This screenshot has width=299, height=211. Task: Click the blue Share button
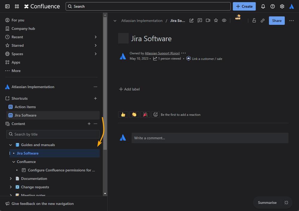click(277, 21)
